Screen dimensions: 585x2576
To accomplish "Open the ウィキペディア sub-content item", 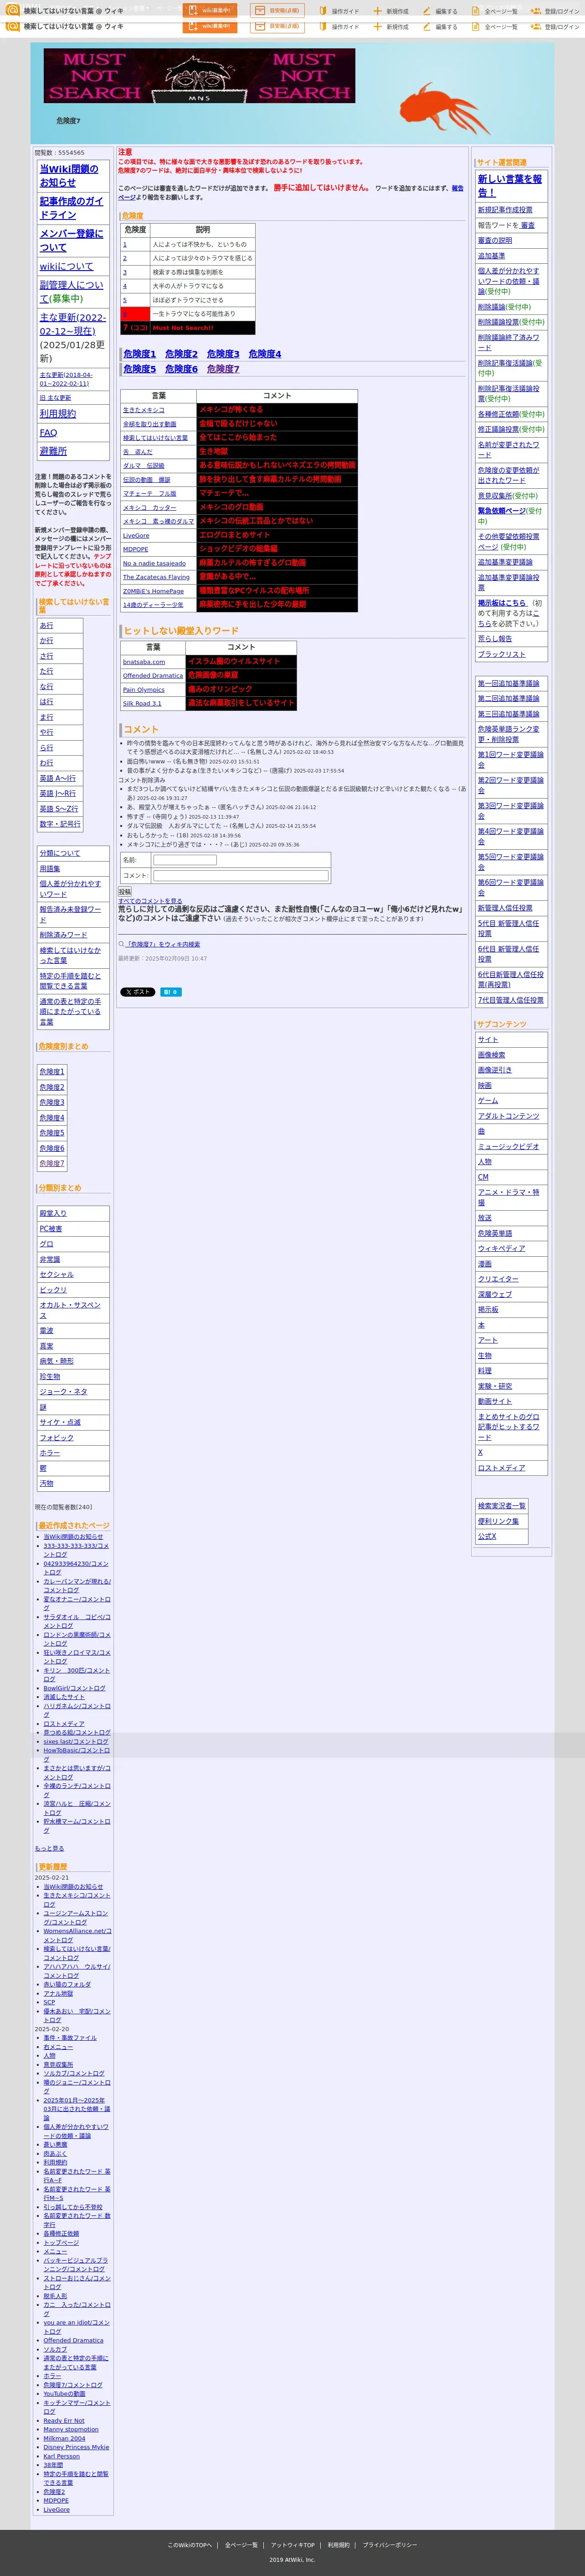I will (x=501, y=1249).
